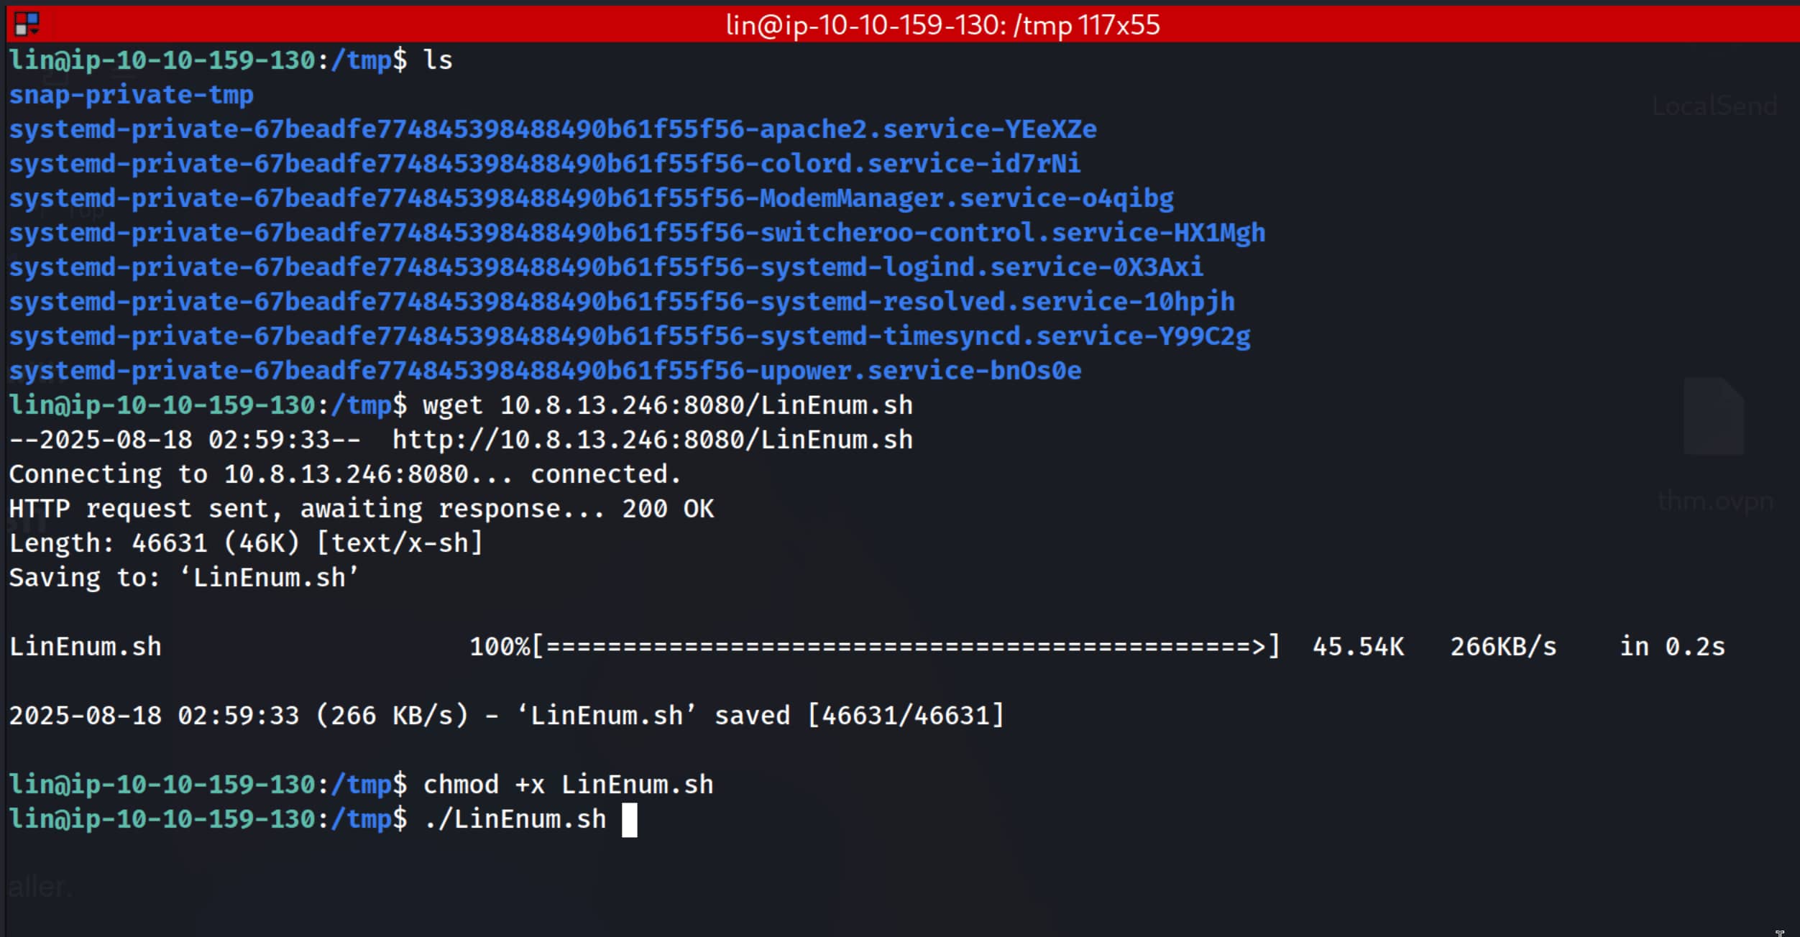Click the chmod +x LinEnum.sh command

click(568, 785)
